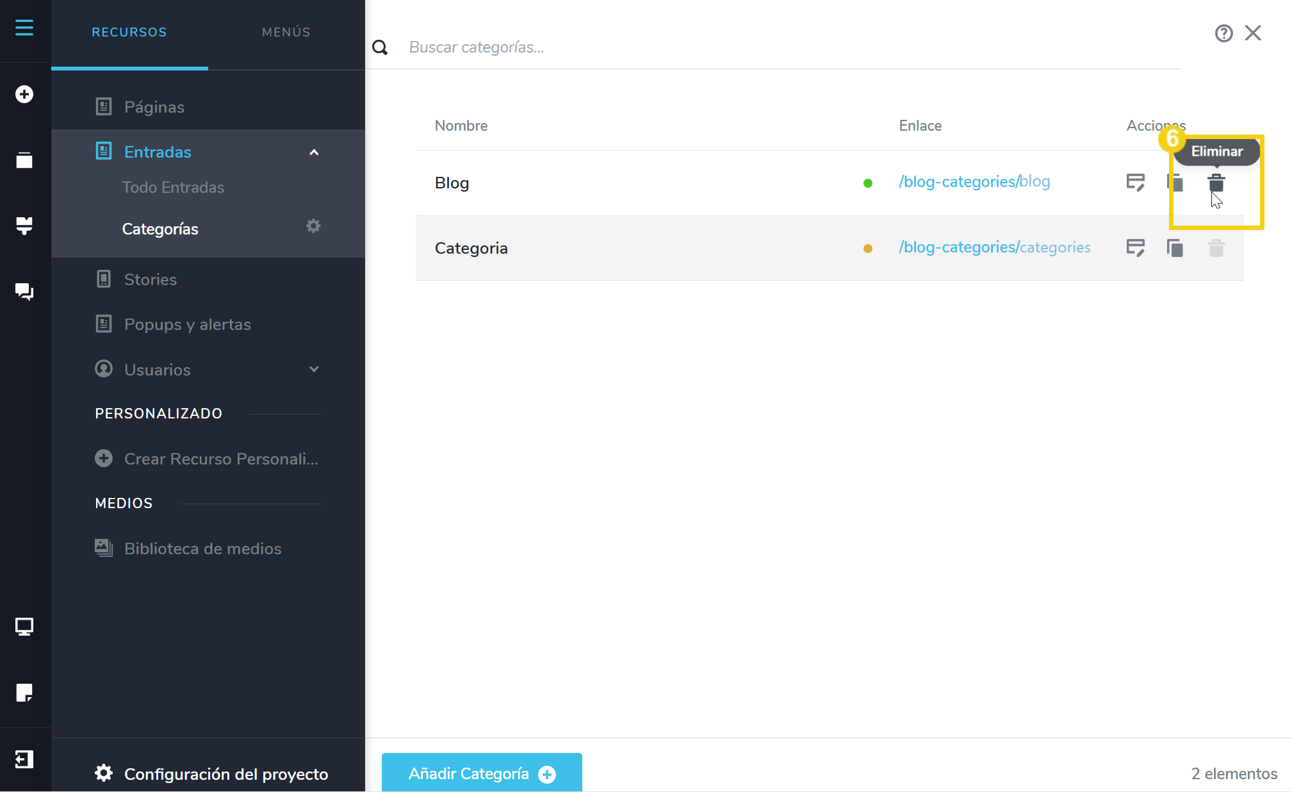The image size is (1292, 792).
Task: Collapse the Entradas section chevron
Action: [x=314, y=152]
